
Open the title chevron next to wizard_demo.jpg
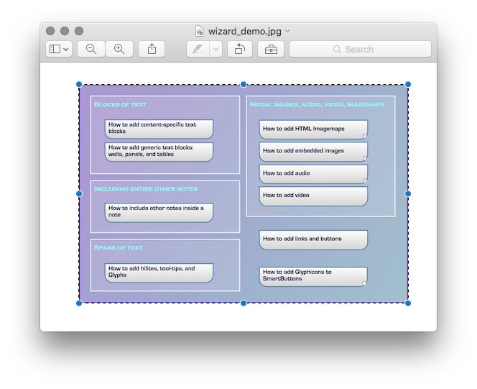pos(287,31)
